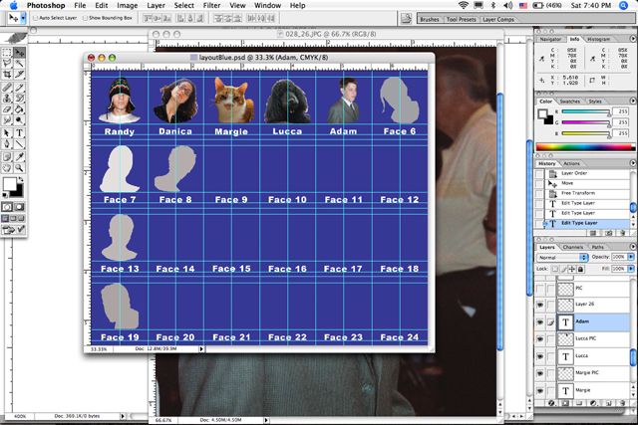Open the Opacity slider arrow
This screenshot has width=638, height=425.
coord(631,257)
